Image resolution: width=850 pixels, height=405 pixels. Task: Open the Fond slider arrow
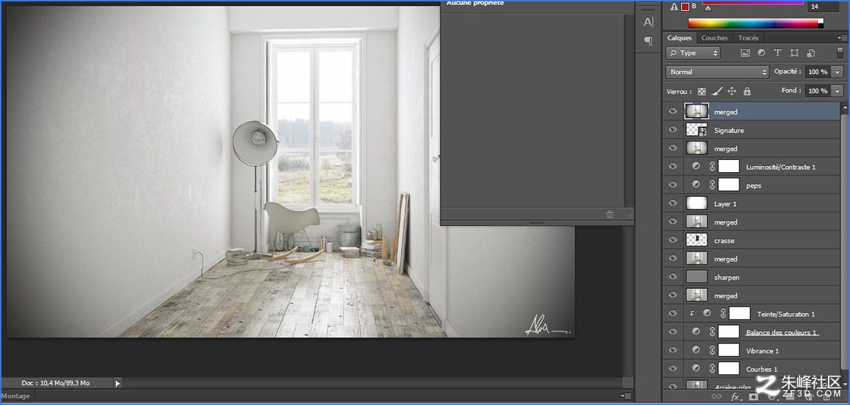click(838, 91)
